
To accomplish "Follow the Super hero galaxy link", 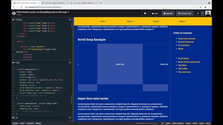I will (x=187, y=39).
